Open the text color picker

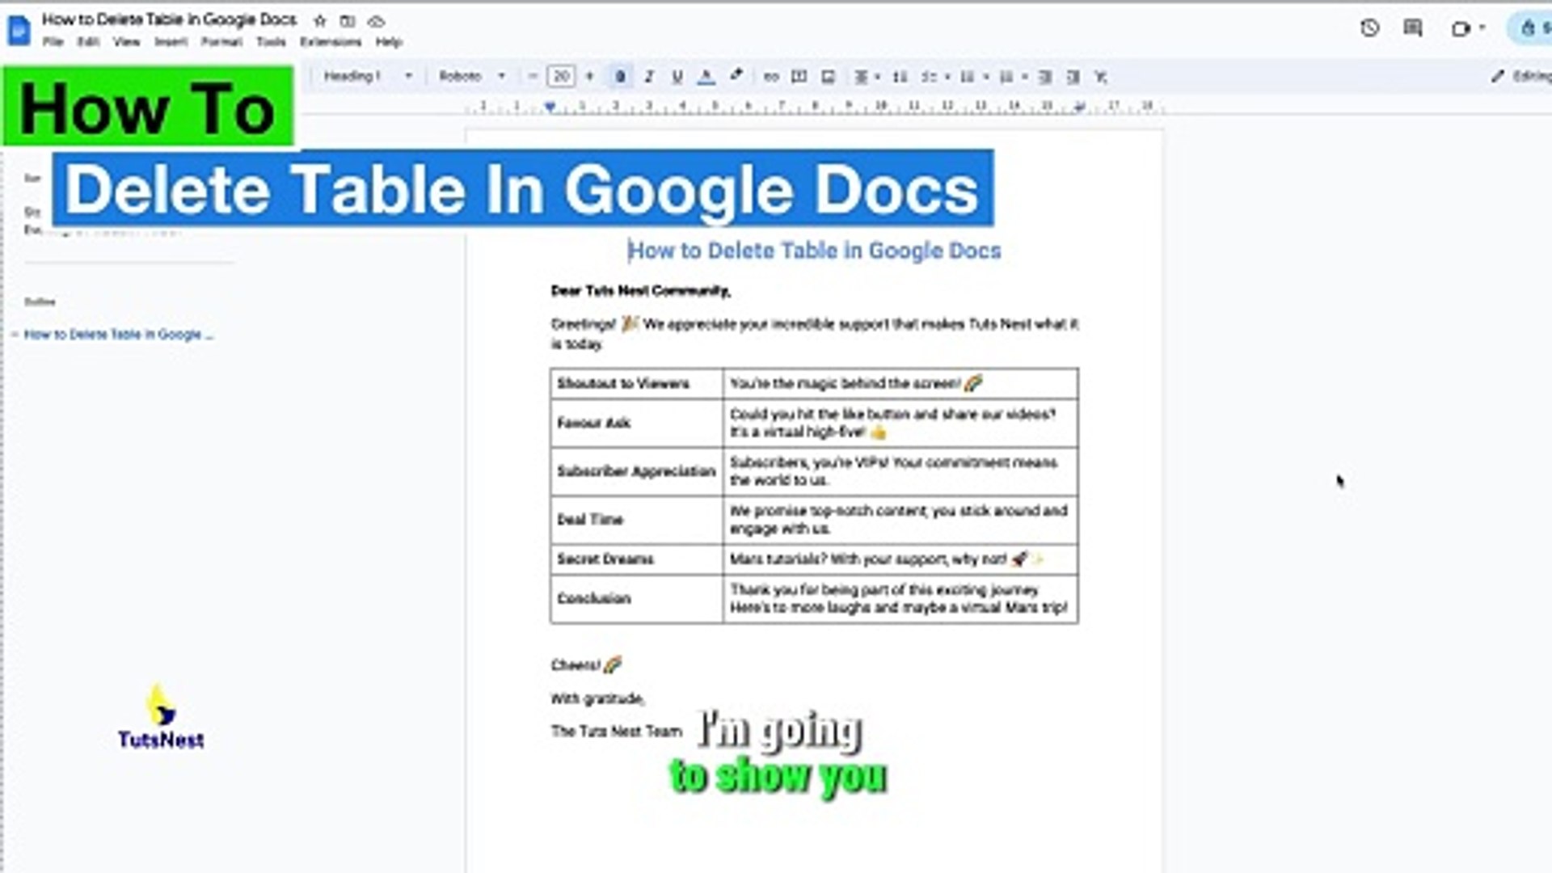(x=706, y=77)
